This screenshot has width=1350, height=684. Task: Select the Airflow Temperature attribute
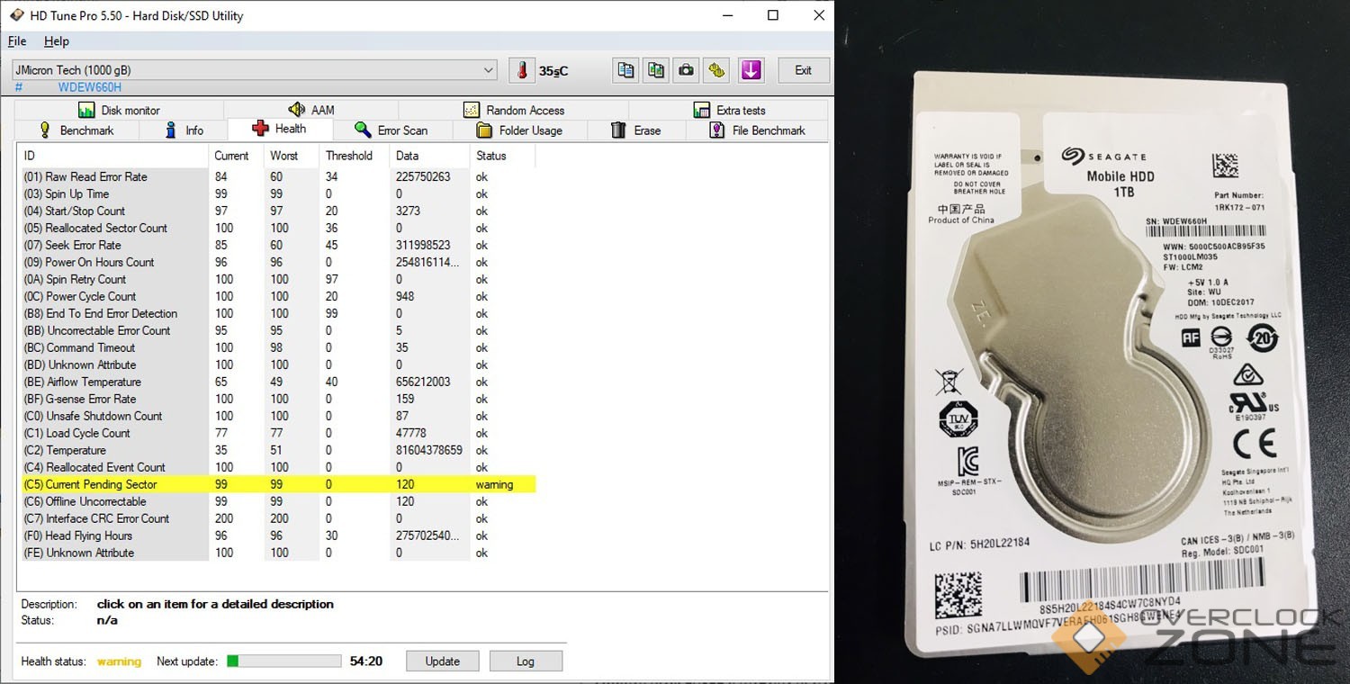[x=279, y=382]
